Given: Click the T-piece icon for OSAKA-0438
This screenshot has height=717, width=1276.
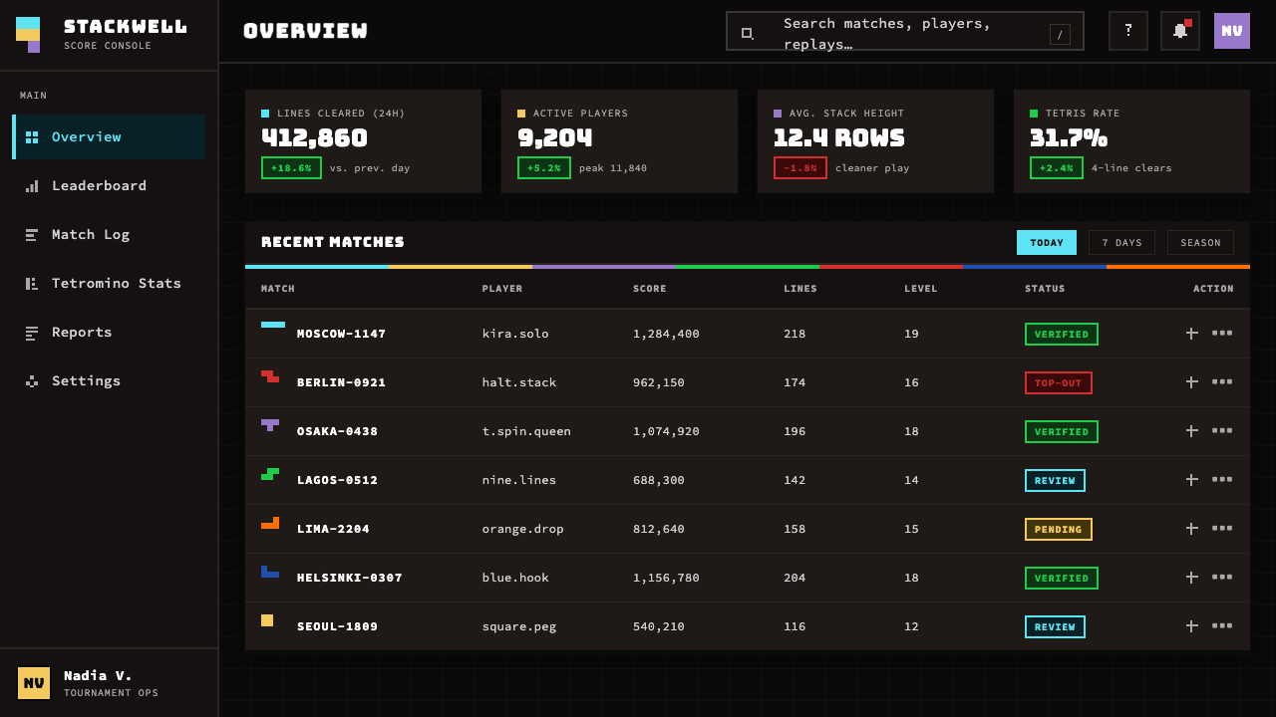Looking at the screenshot, I should point(270,425).
